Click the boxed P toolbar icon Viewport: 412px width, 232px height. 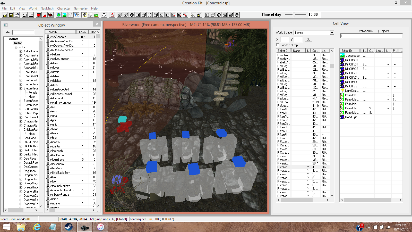click(x=167, y=15)
